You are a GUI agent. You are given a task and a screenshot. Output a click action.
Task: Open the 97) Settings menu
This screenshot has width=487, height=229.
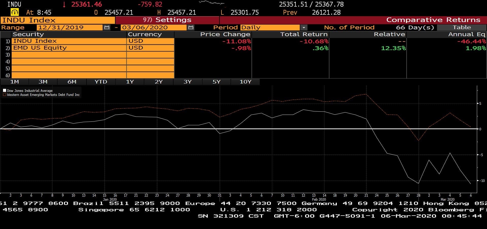pyautogui.click(x=167, y=20)
